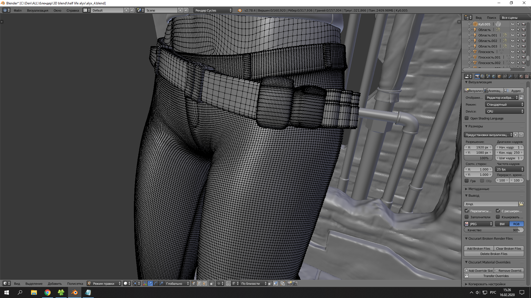Open the Device CPU dropdown
Viewport: 531px width, 298px height.
[504, 111]
